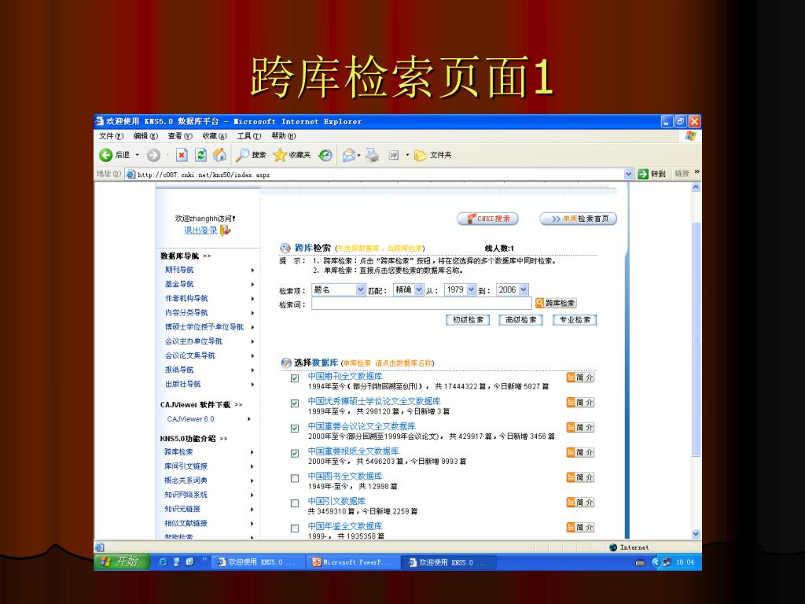
Task: Expand 作者机构导航 arrow in sidebar
Action: coord(252,298)
